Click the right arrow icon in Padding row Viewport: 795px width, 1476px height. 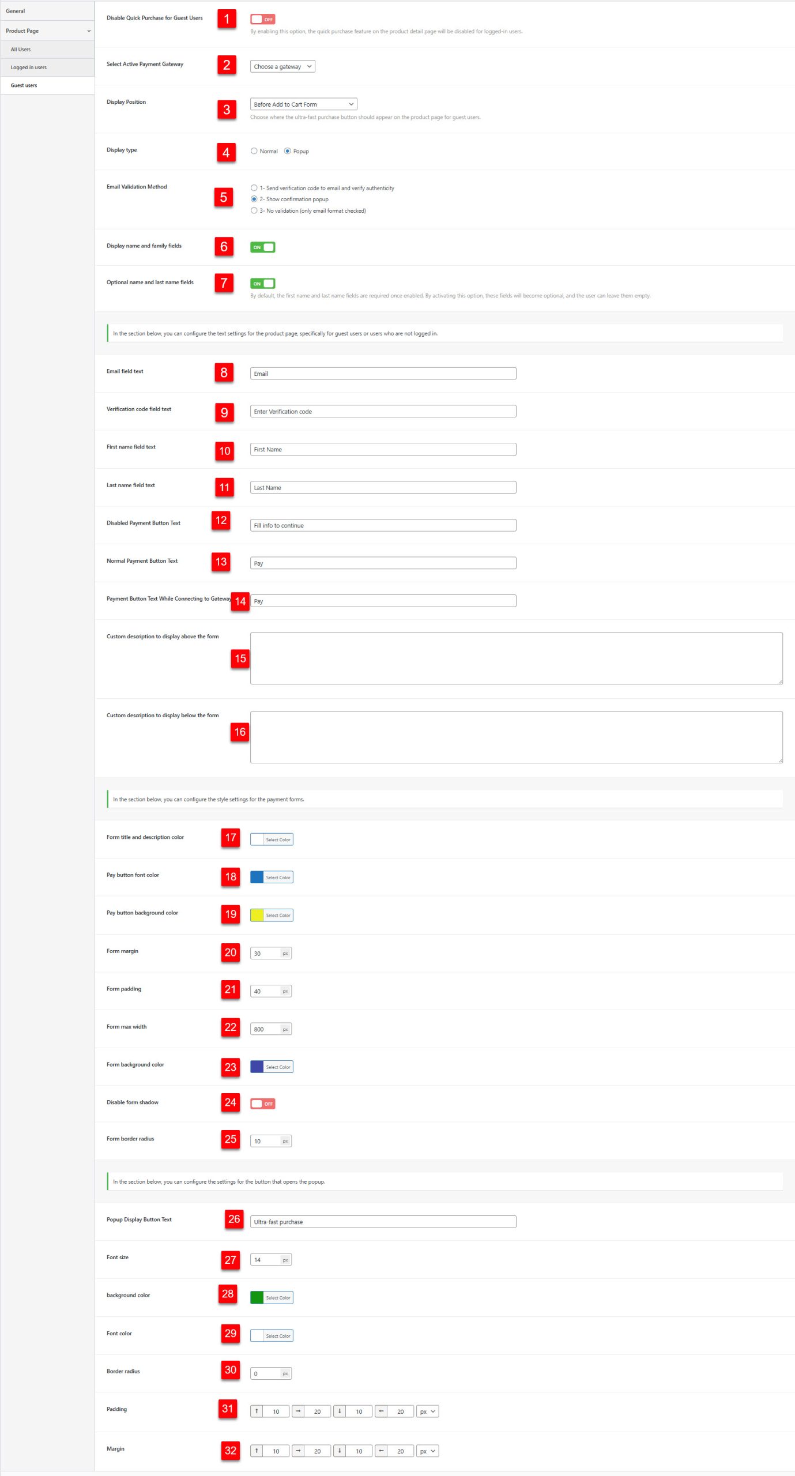click(298, 1411)
